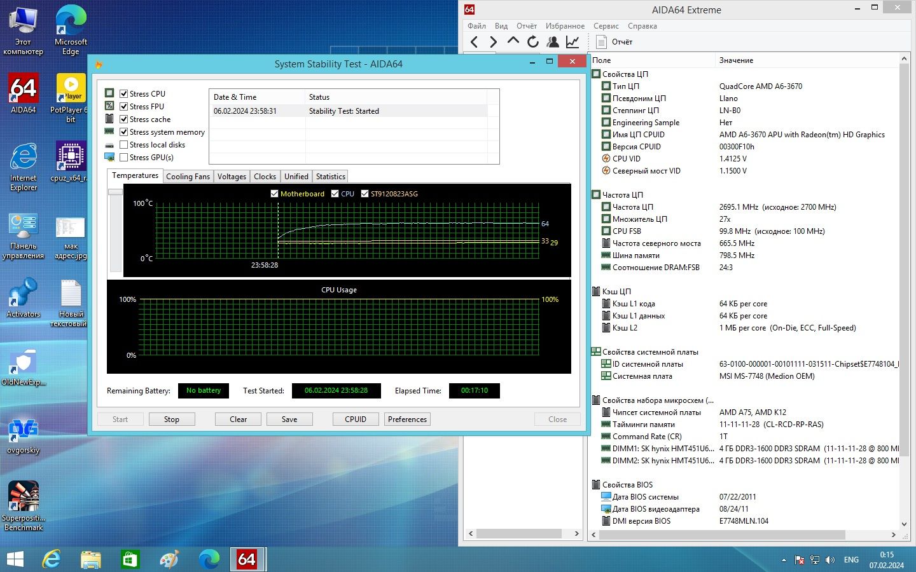Click the Clear button
The image size is (916, 572).
pos(239,419)
